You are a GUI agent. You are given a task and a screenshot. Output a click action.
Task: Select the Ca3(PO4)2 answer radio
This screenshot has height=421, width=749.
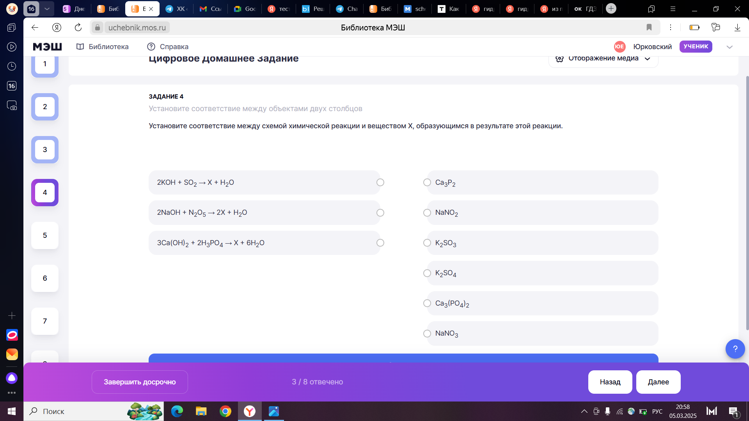click(427, 303)
